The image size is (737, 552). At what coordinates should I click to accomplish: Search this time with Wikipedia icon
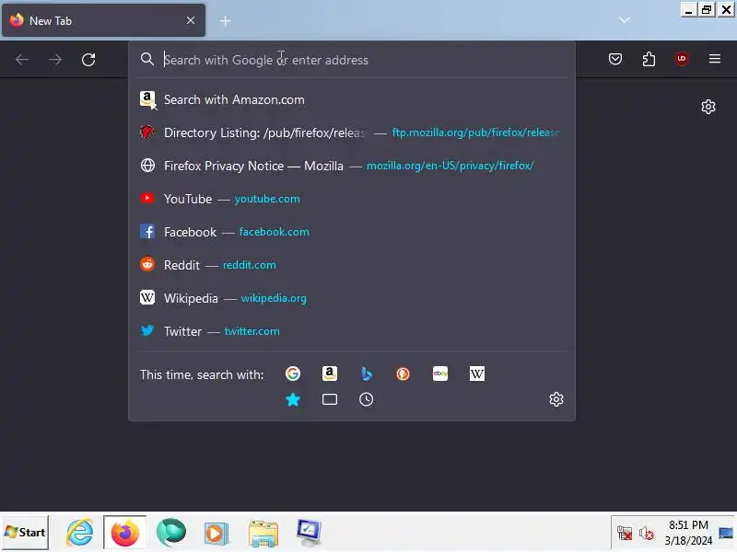pyautogui.click(x=476, y=374)
